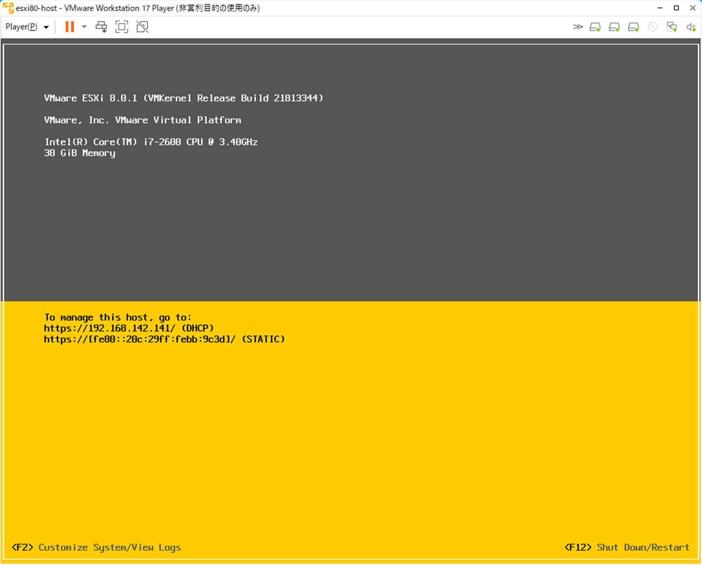Click the sound device status icon
Screen dimensions: 702x565
(x=691, y=27)
